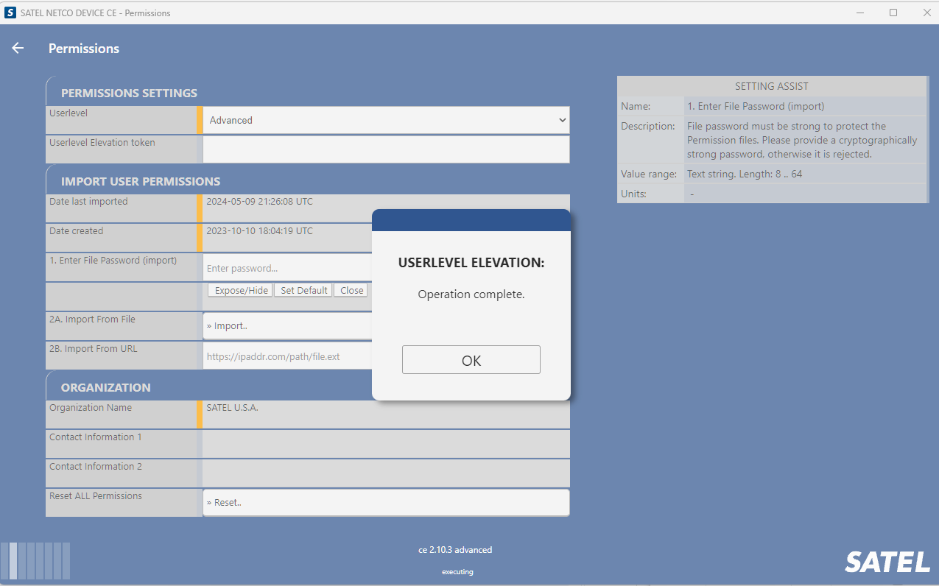Click the Contact Information 2 field
This screenshot has height=586, width=939.
pyautogui.click(x=386, y=473)
